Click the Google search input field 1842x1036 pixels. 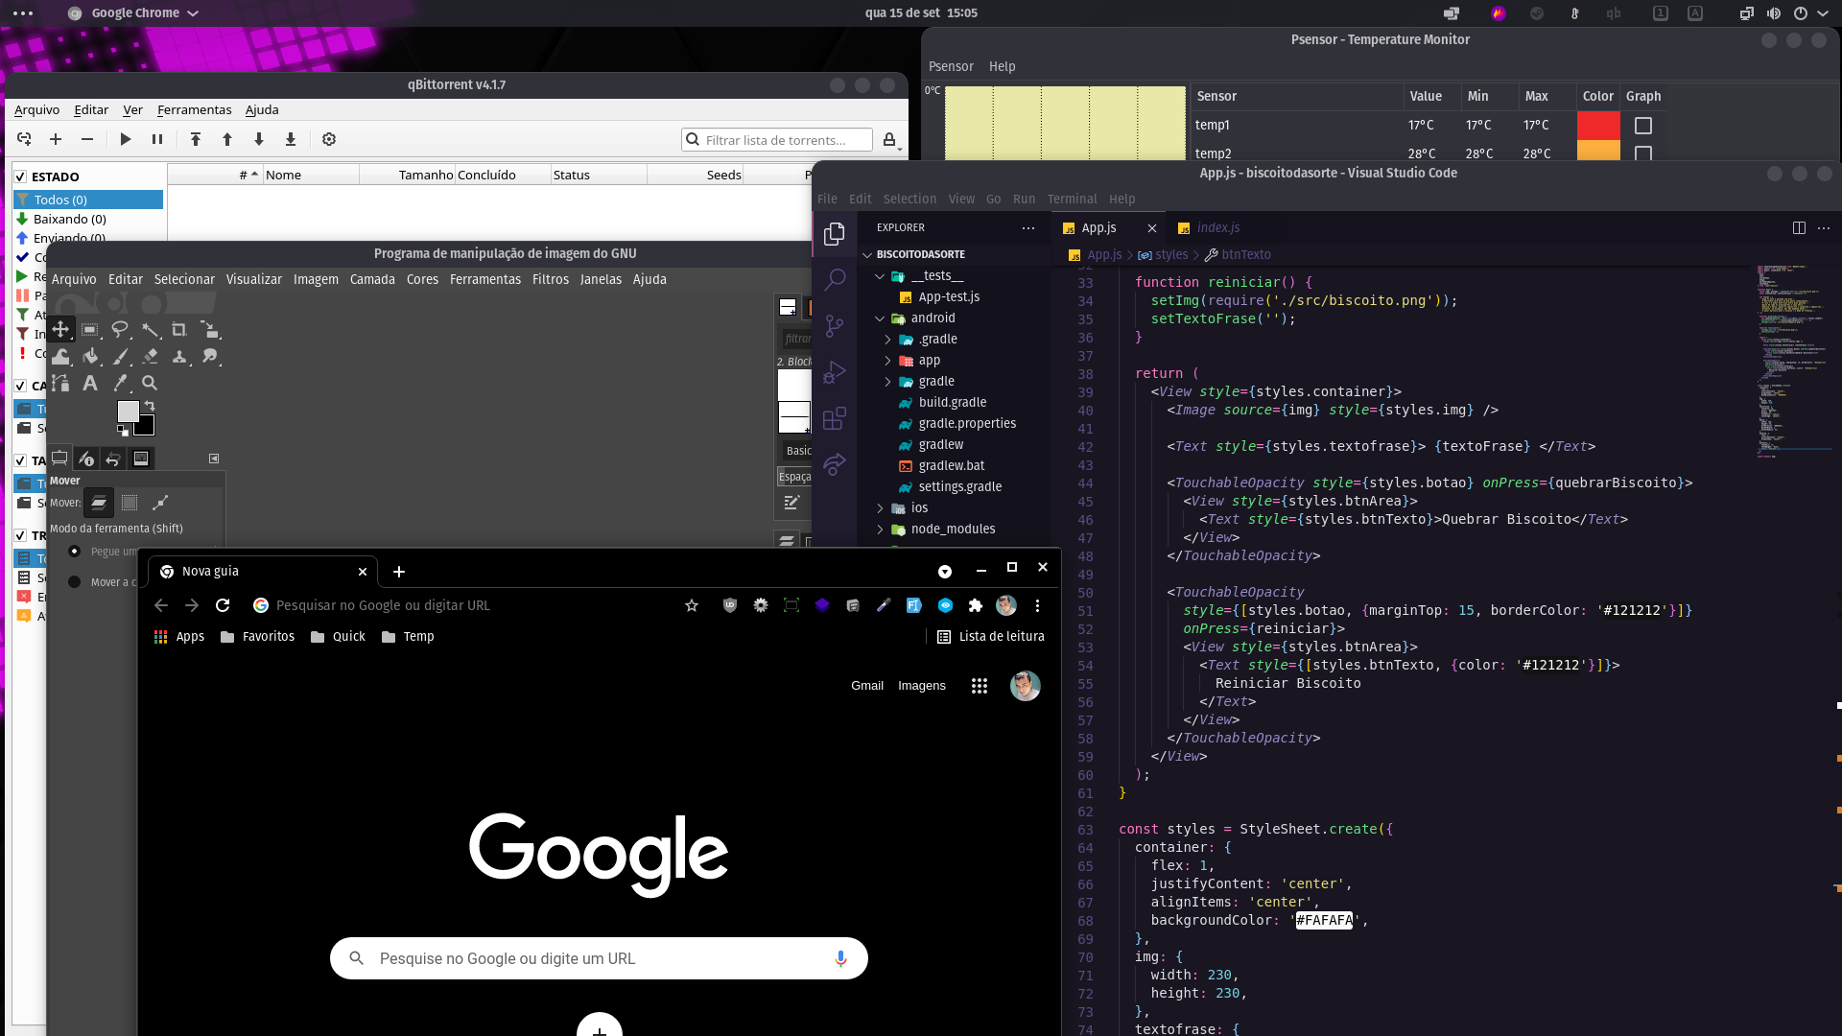(x=599, y=957)
